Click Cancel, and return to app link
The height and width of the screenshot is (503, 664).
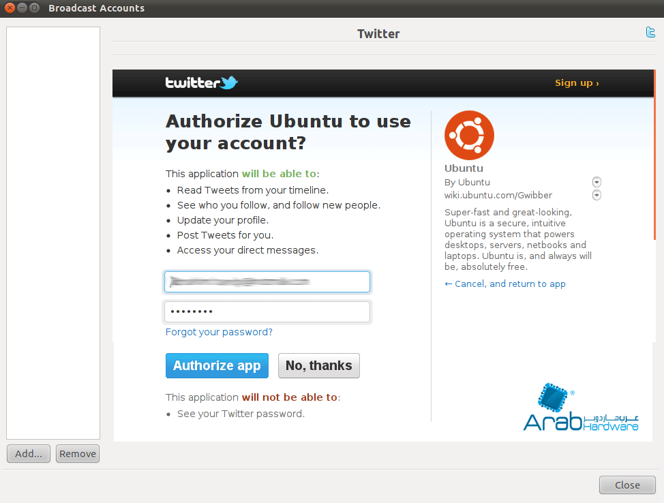[504, 284]
